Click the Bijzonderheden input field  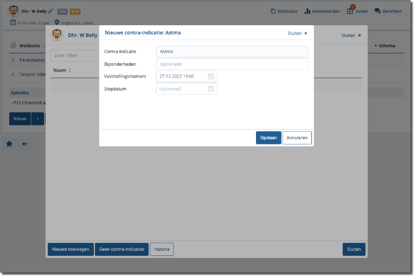(x=232, y=64)
